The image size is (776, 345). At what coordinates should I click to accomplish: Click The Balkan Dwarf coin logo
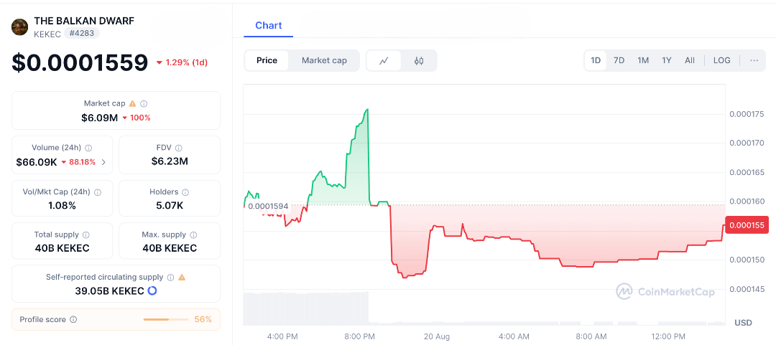(20, 27)
